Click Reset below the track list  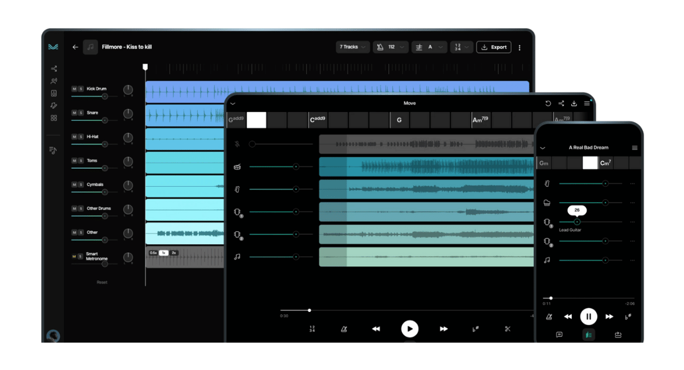click(102, 282)
